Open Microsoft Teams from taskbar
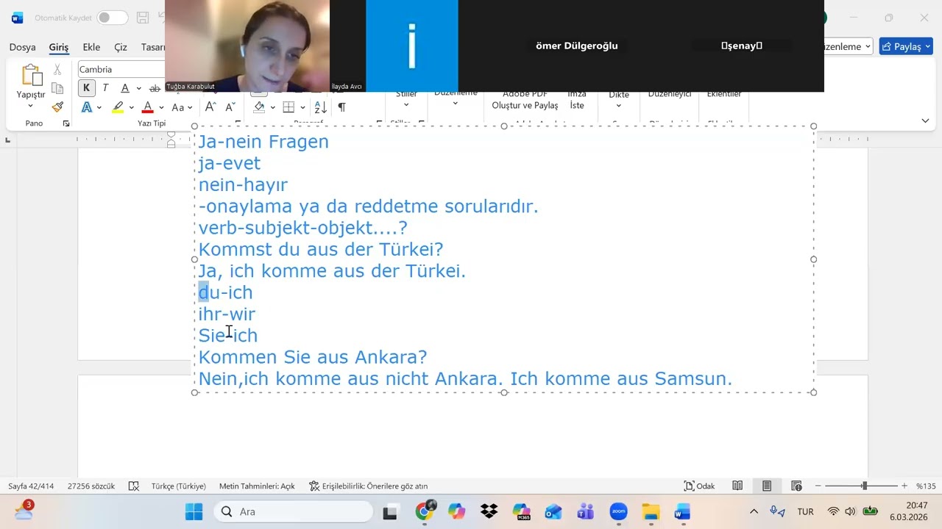This screenshot has height=529, width=942. (586, 511)
